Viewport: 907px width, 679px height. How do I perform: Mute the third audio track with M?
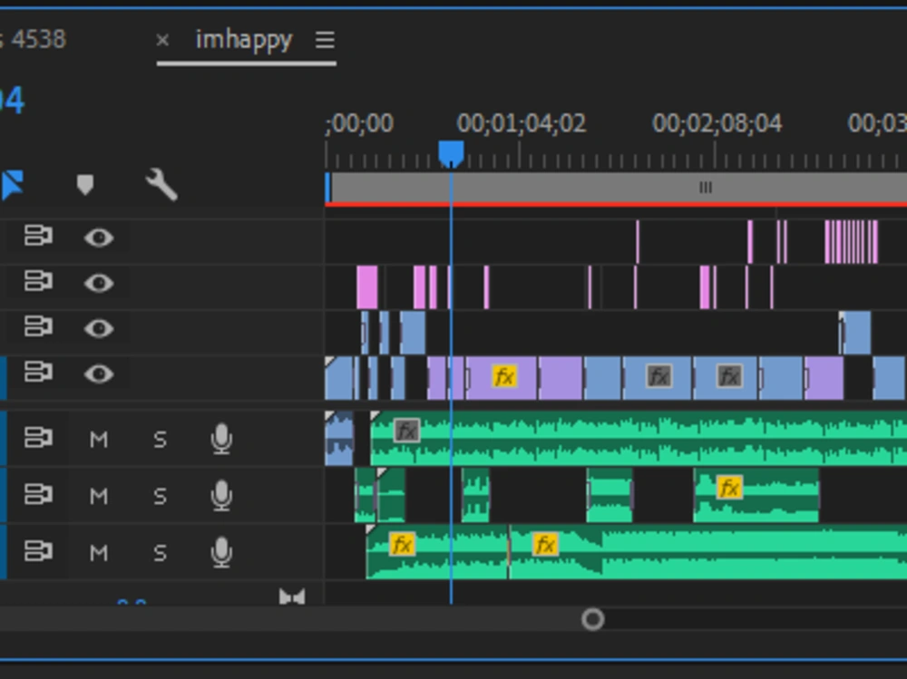[x=99, y=554]
